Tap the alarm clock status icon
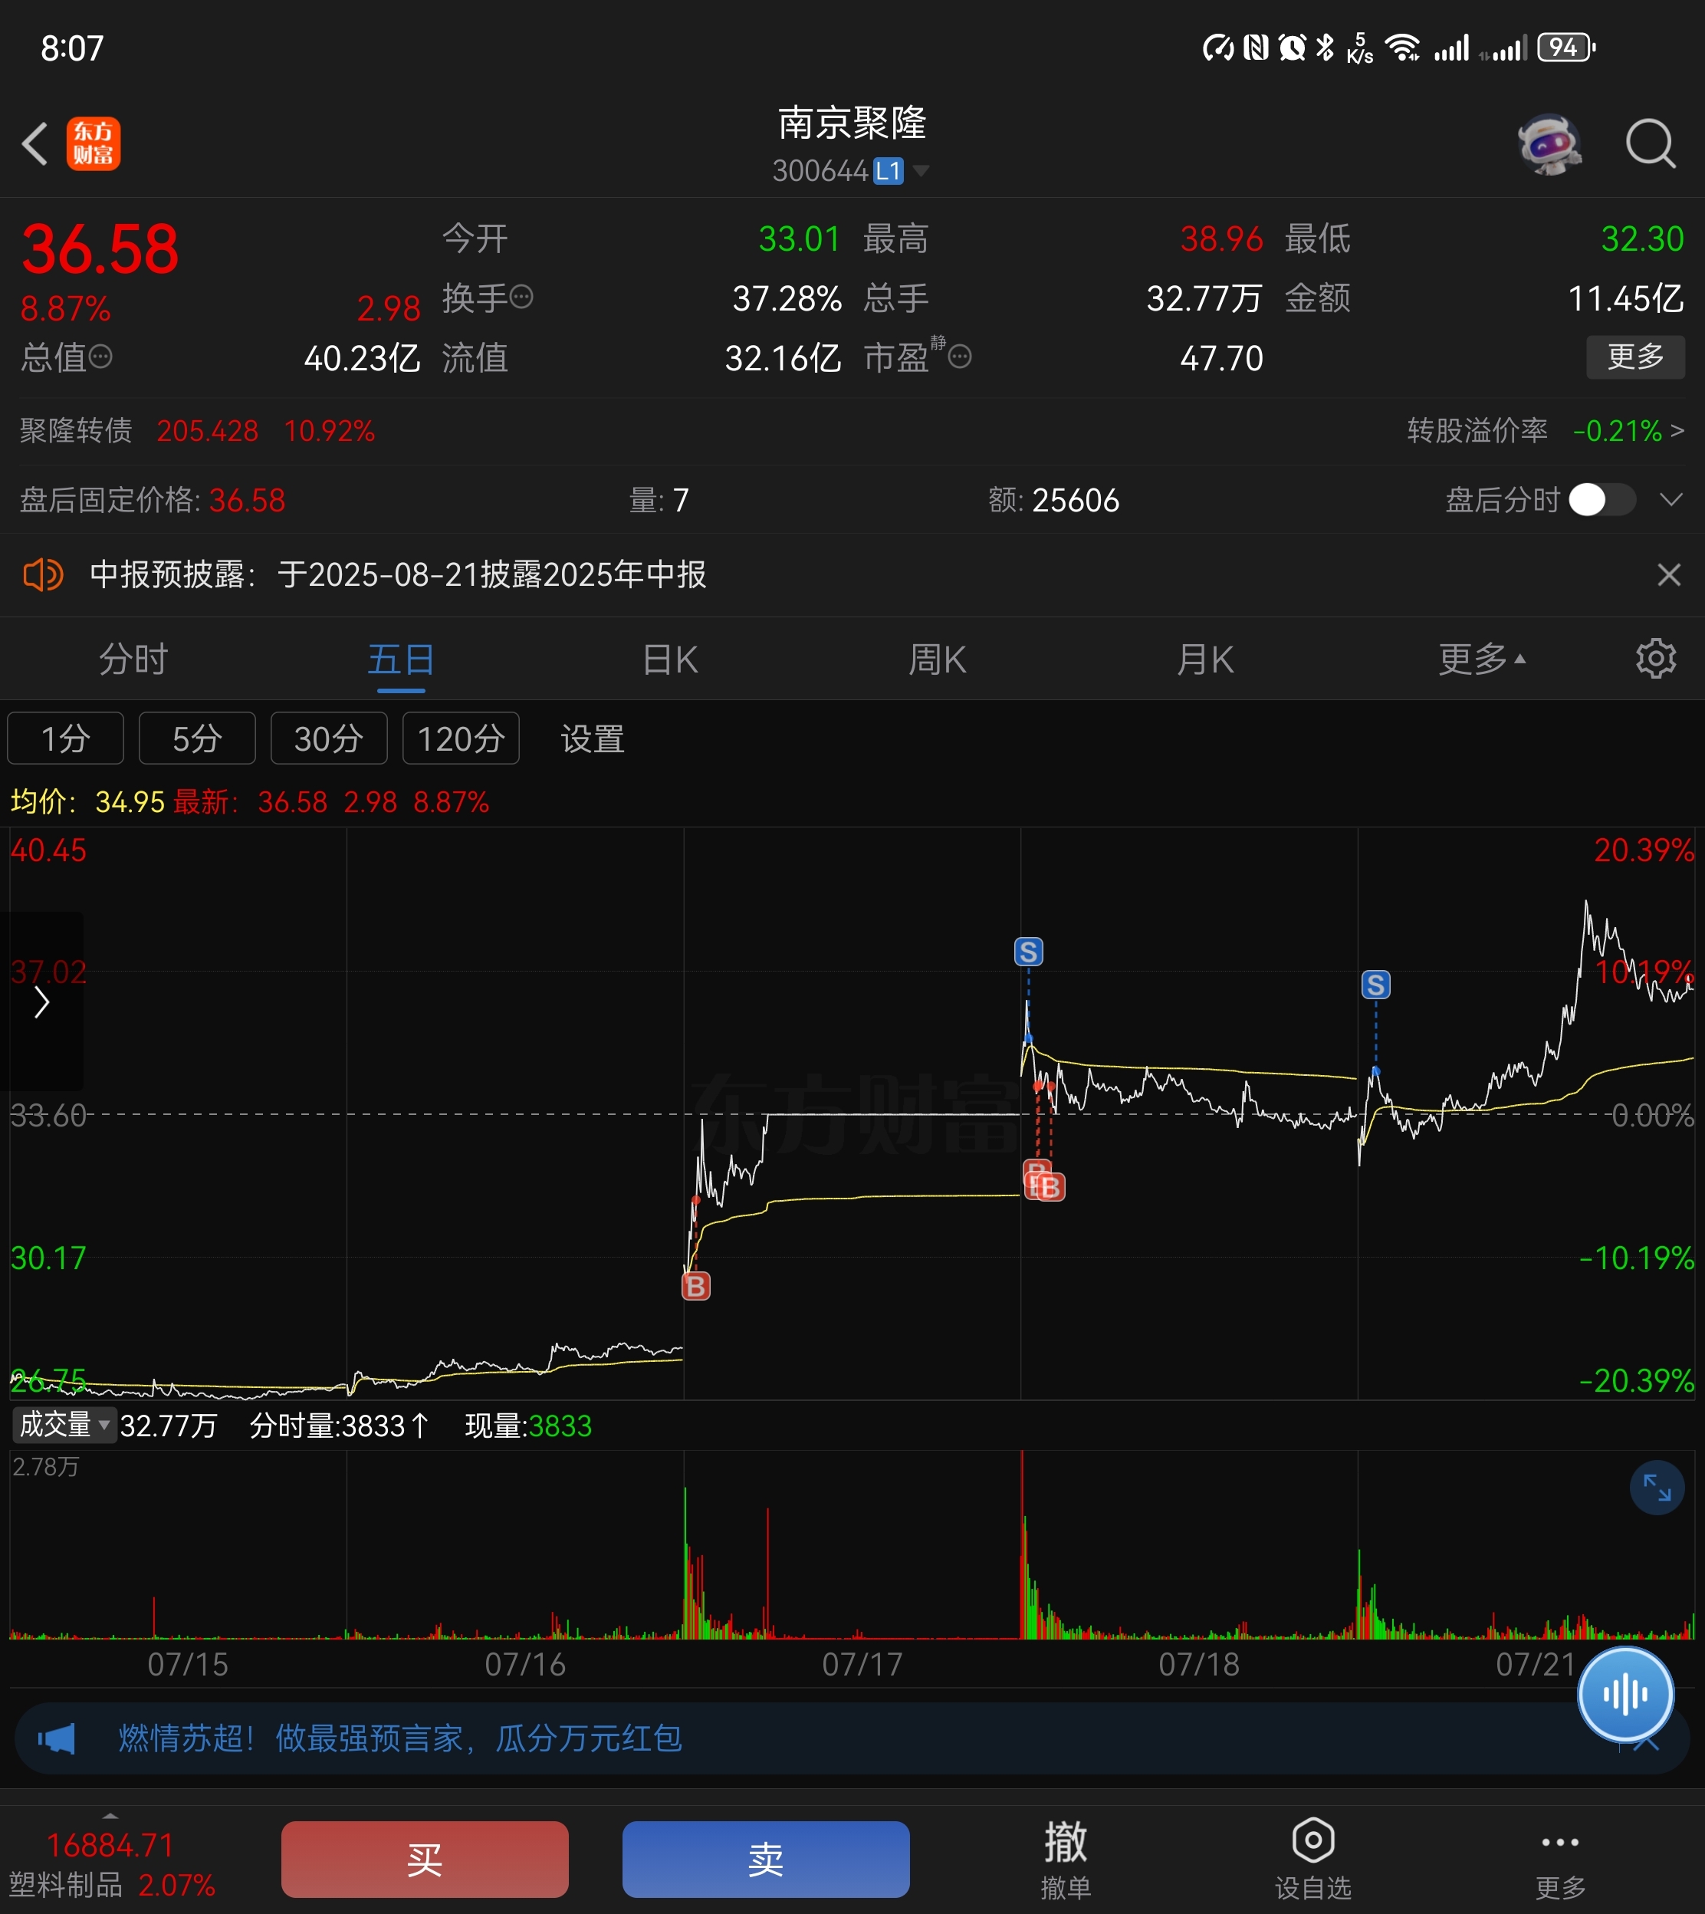1705x1914 pixels. pyautogui.click(x=1293, y=47)
